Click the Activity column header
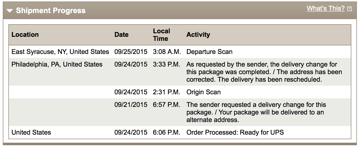 click(x=198, y=35)
